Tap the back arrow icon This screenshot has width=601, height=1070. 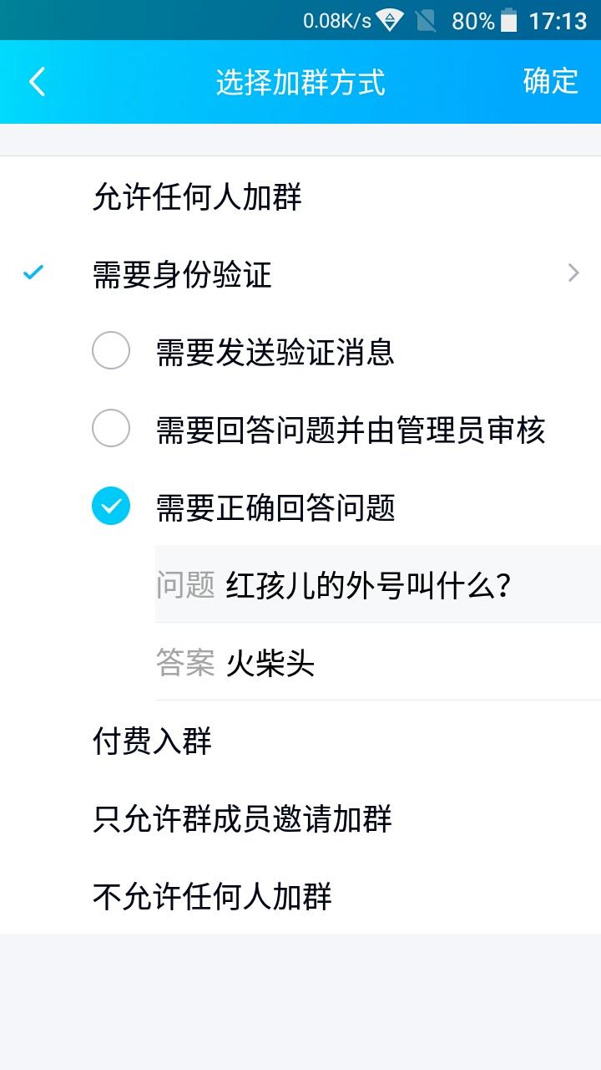coord(37,82)
